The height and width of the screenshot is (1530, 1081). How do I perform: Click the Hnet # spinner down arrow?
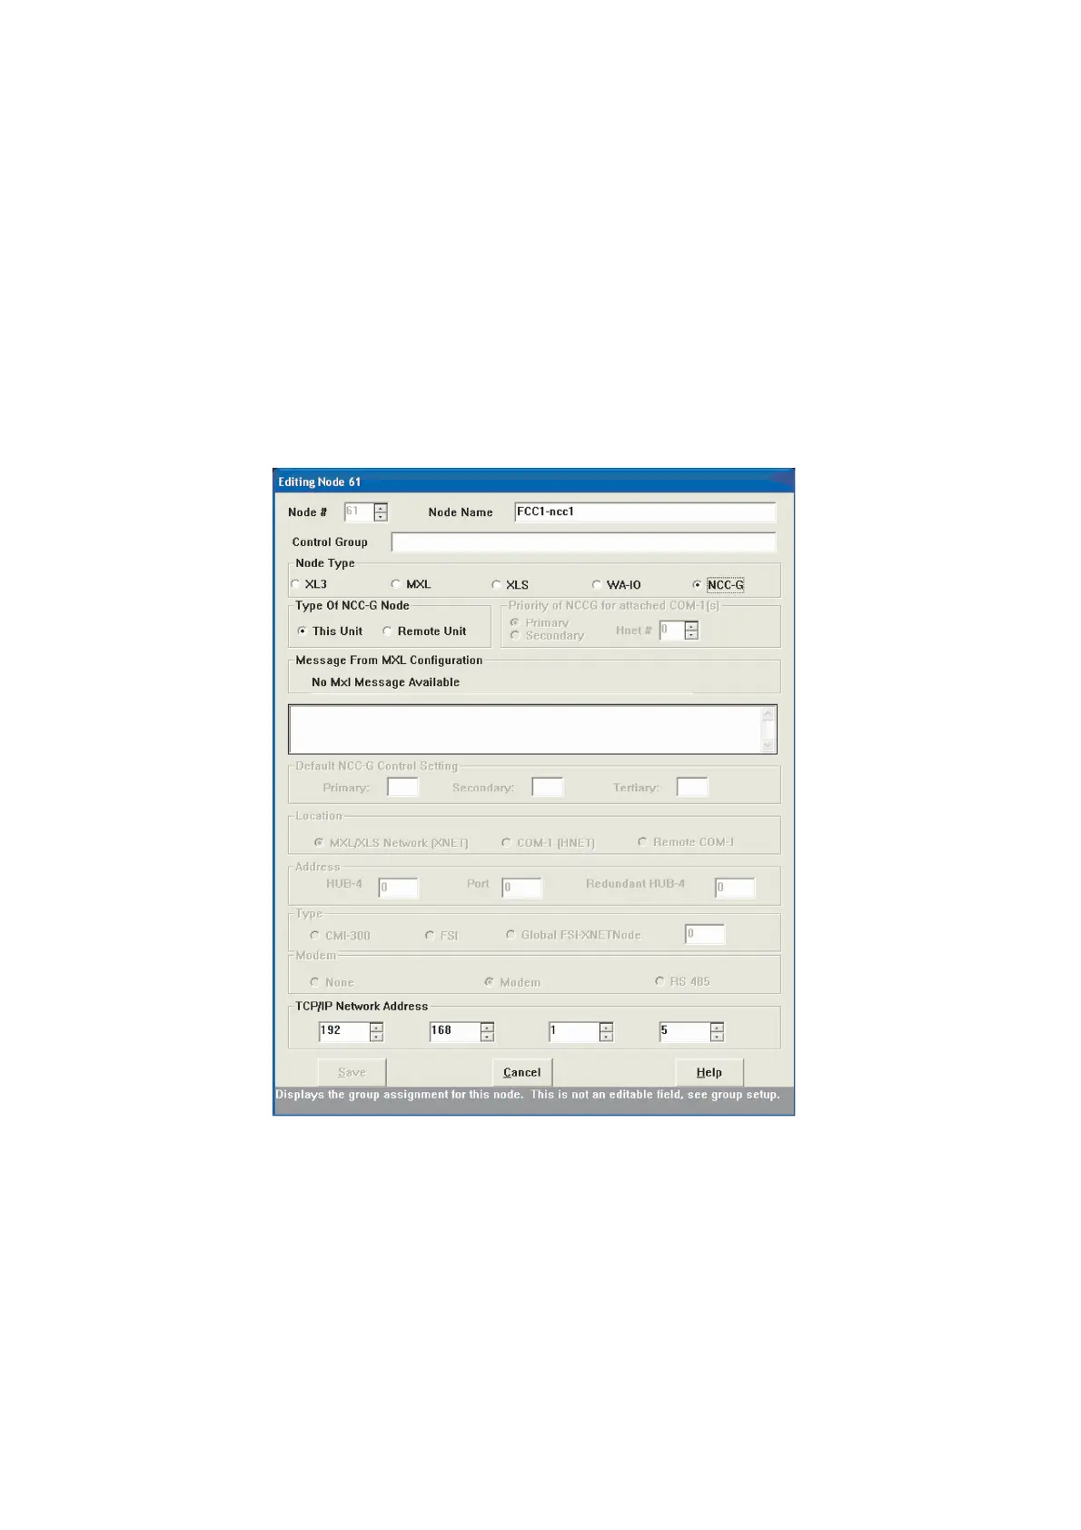691,635
